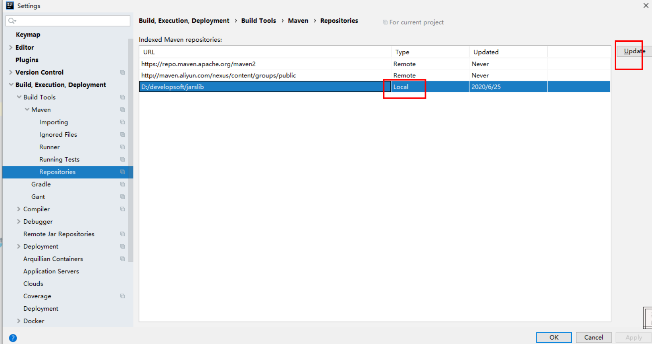Image resolution: width=652 pixels, height=344 pixels.
Task: Click the help question mark icon
Action: [13, 338]
